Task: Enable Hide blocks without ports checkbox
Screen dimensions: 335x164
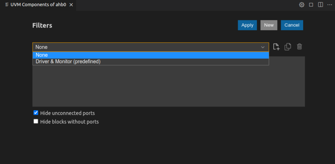Action: click(x=36, y=122)
